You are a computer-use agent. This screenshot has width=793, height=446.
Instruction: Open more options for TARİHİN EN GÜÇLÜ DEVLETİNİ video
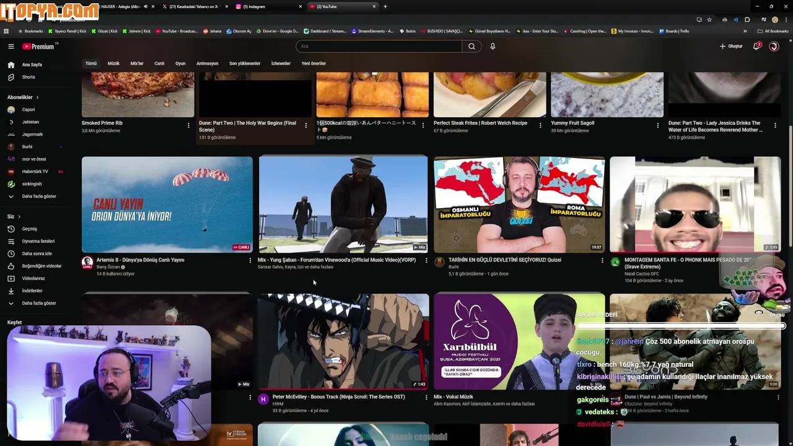pos(602,261)
